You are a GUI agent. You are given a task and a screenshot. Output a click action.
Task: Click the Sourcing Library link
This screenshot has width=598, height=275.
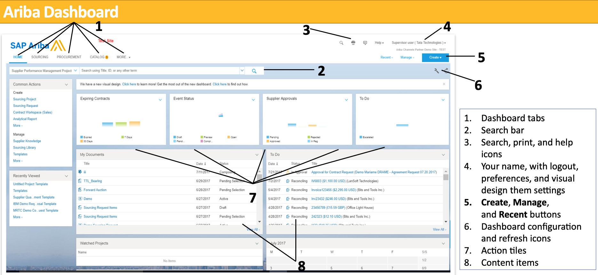[x=24, y=148]
